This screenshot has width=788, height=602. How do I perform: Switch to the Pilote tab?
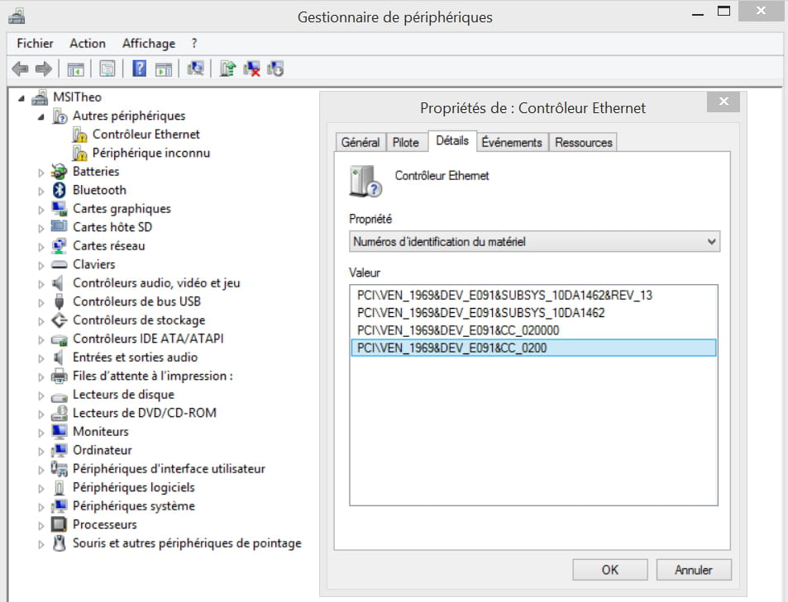(405, 142)
